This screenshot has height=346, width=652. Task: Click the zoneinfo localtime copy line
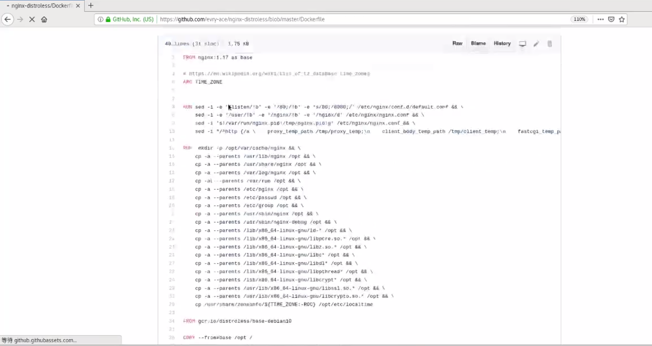284,304
